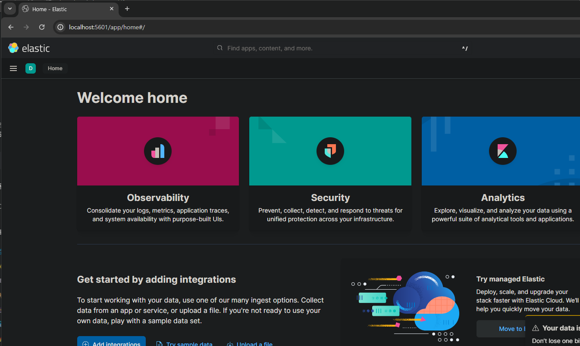Click the plus icon in Add integrations
Image resolution: width=580 pixels, height=346 pixels.
point(85,344)
